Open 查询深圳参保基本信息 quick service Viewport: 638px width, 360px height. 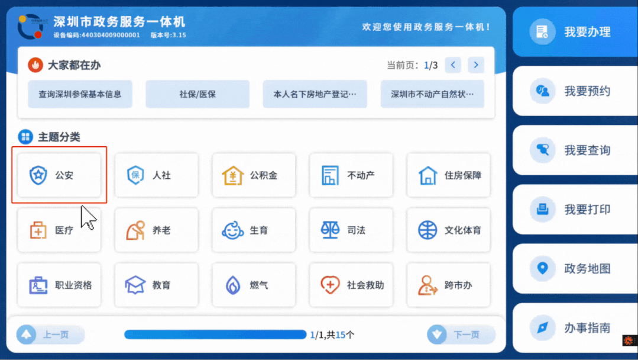coord(79,94)
